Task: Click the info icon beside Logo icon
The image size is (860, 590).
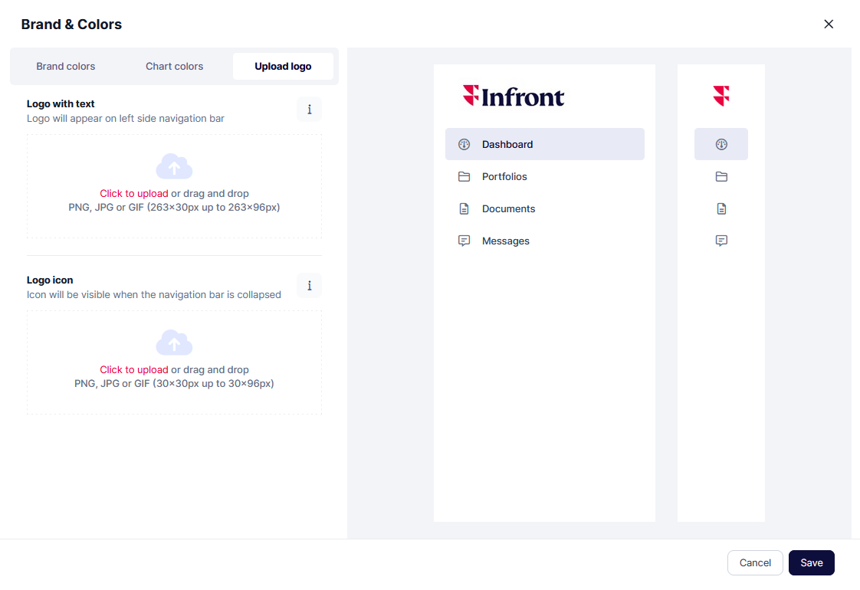Action: pyautogui.click(x=309, y=286)
